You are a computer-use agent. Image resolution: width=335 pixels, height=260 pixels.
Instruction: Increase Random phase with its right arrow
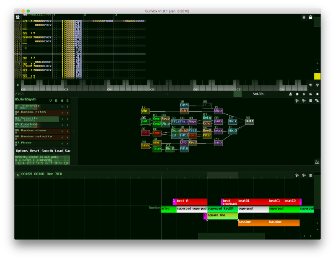point(67,131)
